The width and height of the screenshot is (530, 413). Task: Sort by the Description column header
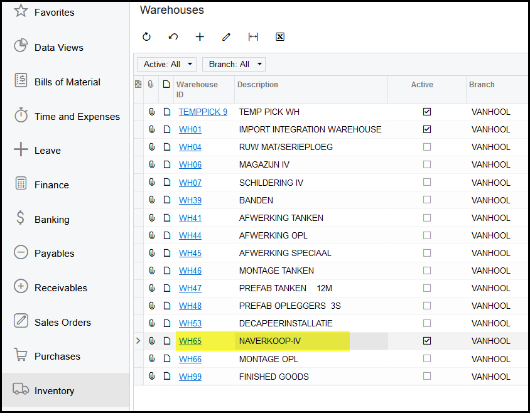tap(257, 85)
